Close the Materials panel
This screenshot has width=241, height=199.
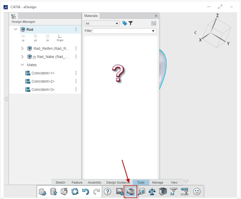click(156, 16)
